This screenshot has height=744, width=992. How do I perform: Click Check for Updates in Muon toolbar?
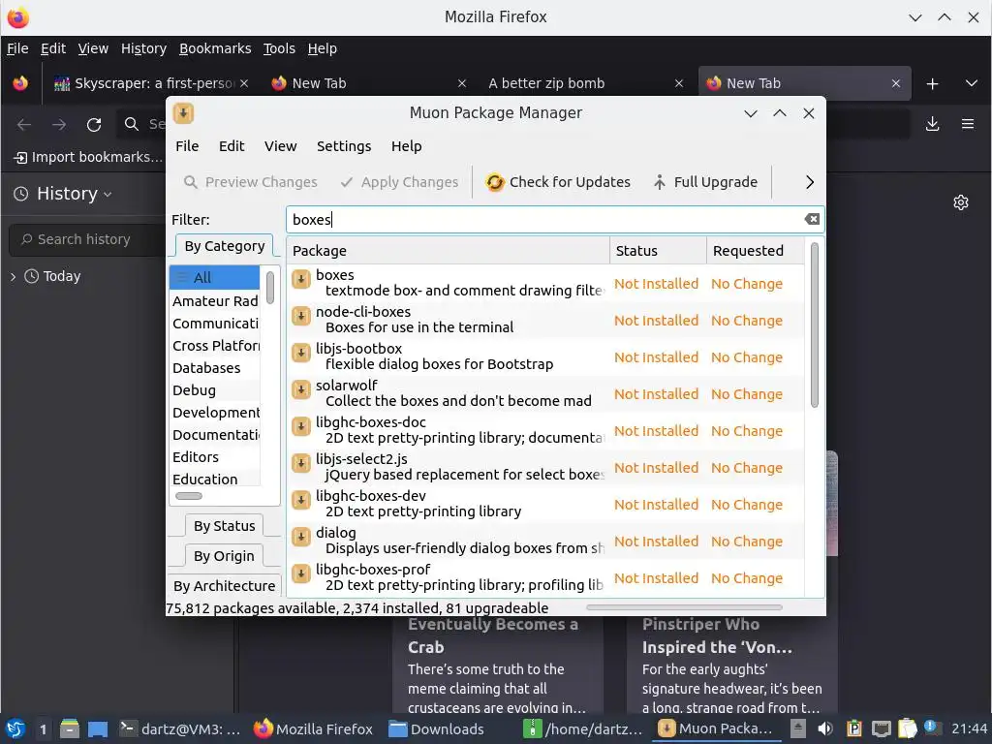pos(557,182)
